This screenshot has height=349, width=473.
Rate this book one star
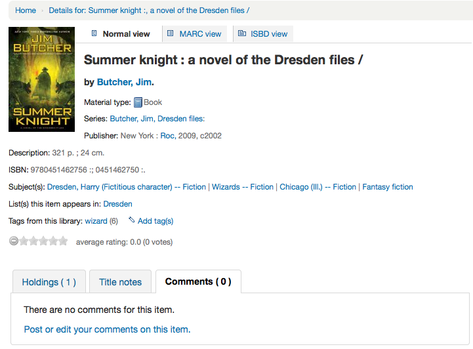(x=24, y=241)
